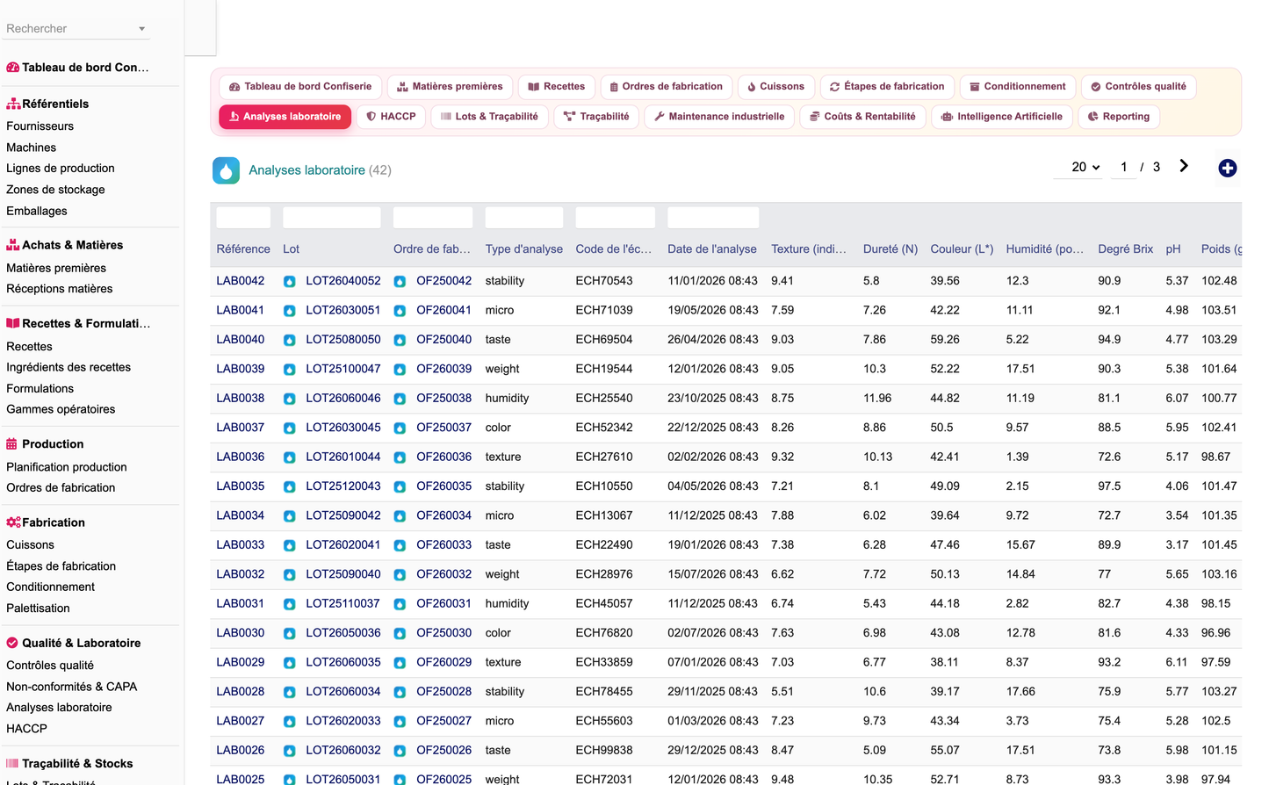Sort by the Degré Brix column header
The height and width of the screenshot is (785, 1269).
(1125, 249)
